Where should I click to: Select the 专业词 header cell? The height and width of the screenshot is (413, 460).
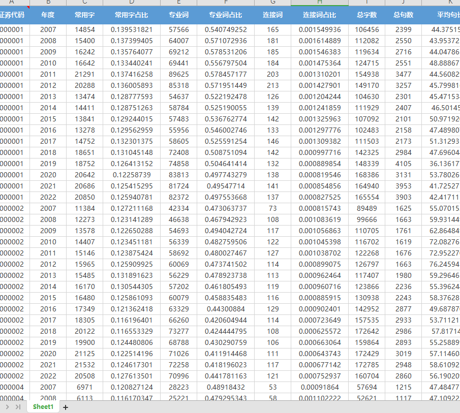178,15
